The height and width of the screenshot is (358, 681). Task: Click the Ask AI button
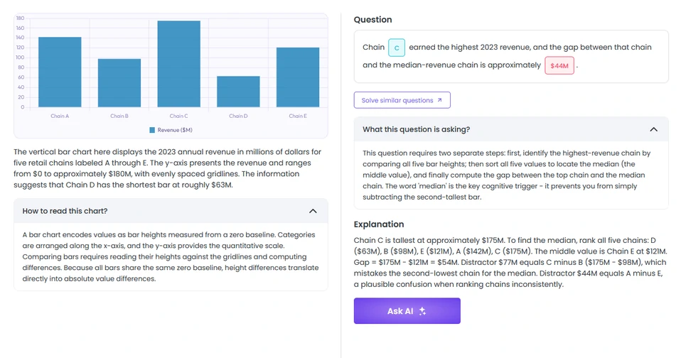coord(407,310)
